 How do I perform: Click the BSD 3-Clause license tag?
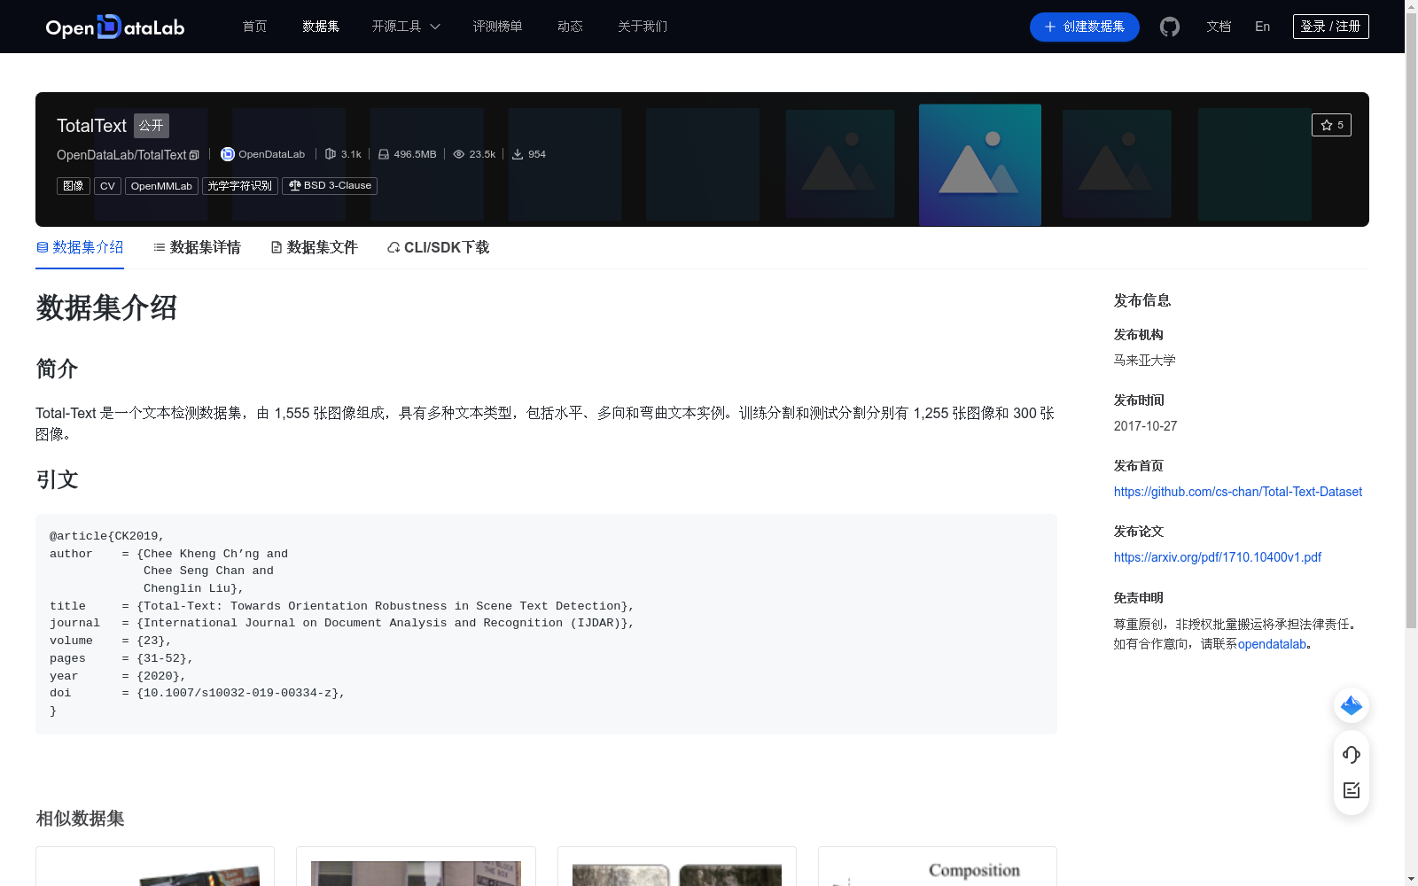click(330, 186)
